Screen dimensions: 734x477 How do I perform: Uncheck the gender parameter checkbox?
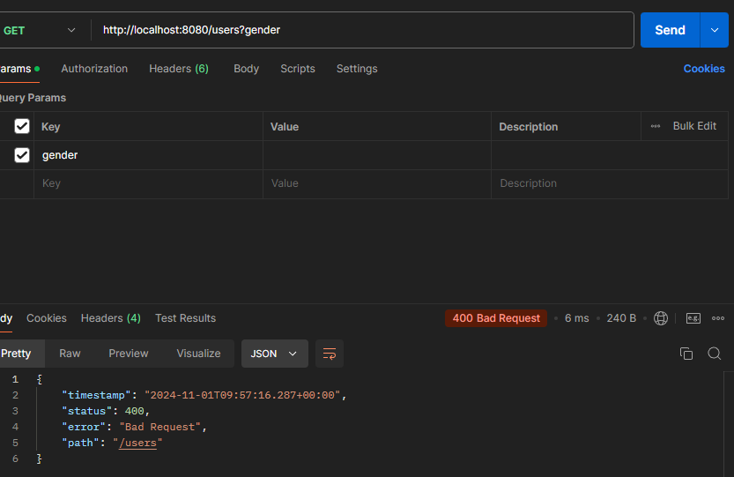[22, 155]
